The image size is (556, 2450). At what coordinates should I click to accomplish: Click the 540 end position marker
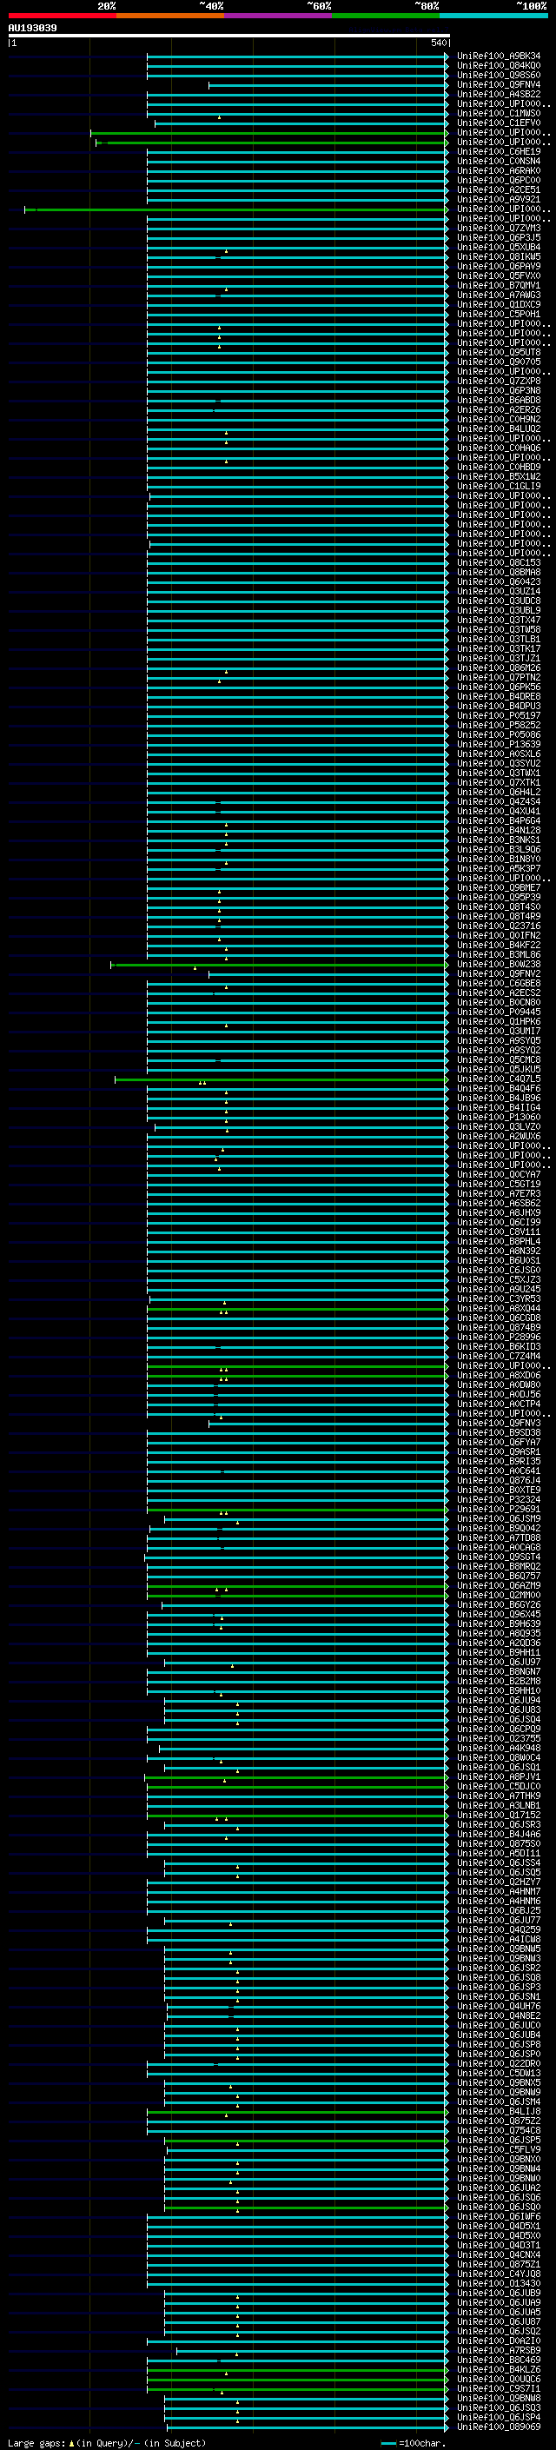coord(439,43)
